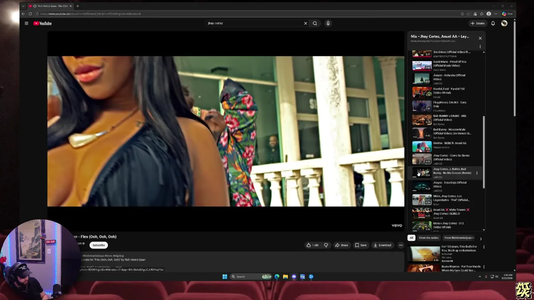Click the magnifier search button

click(x=315, y=23)
